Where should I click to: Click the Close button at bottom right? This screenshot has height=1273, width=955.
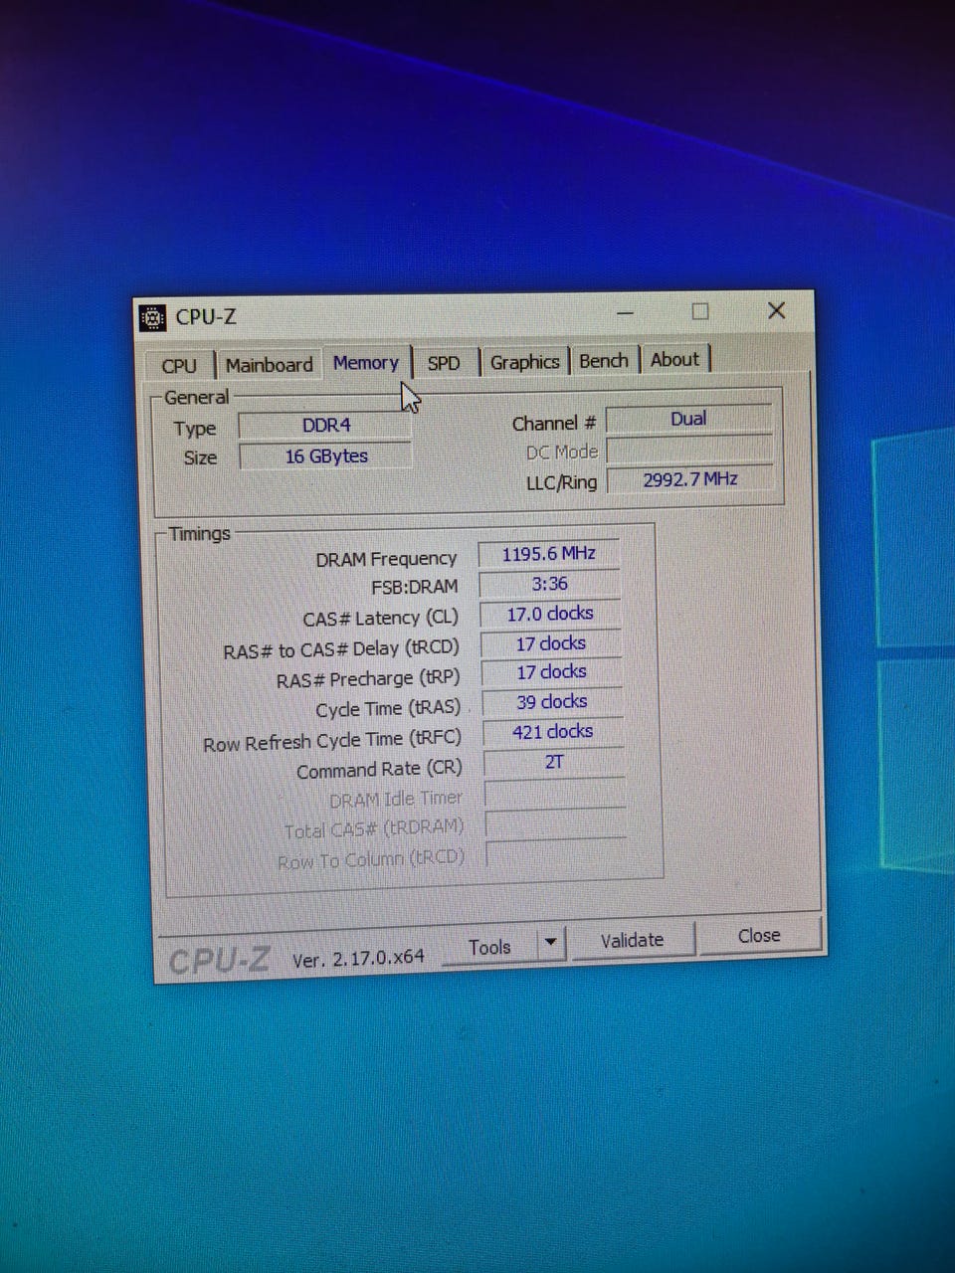[x=759, y=936]
